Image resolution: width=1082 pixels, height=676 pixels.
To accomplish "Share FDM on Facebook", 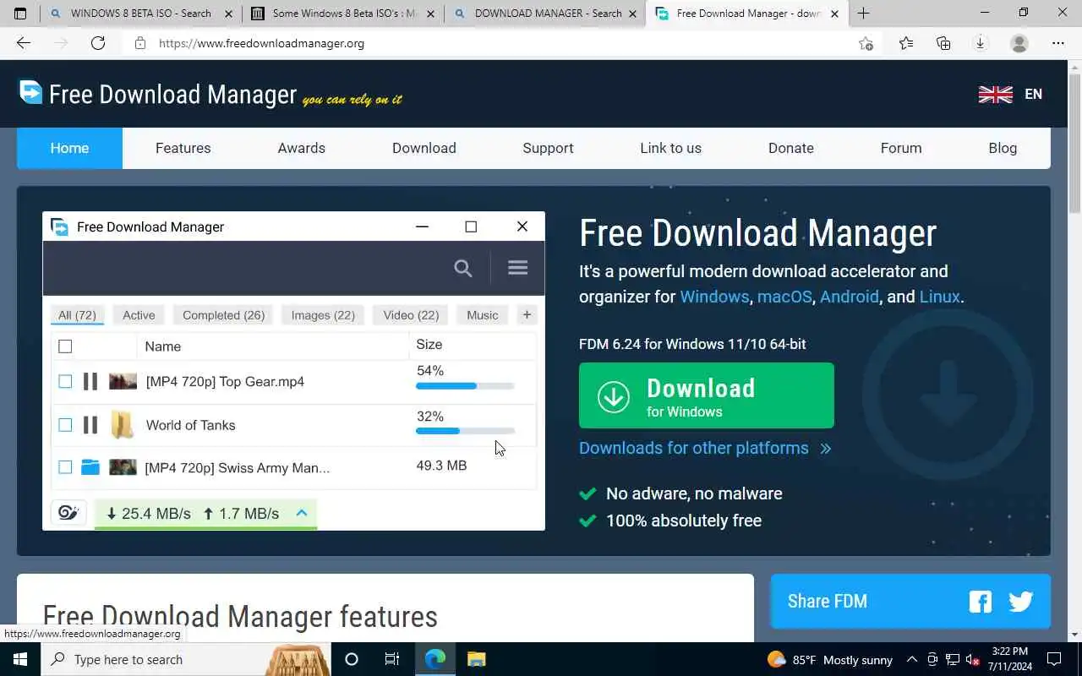I will 981,602.
